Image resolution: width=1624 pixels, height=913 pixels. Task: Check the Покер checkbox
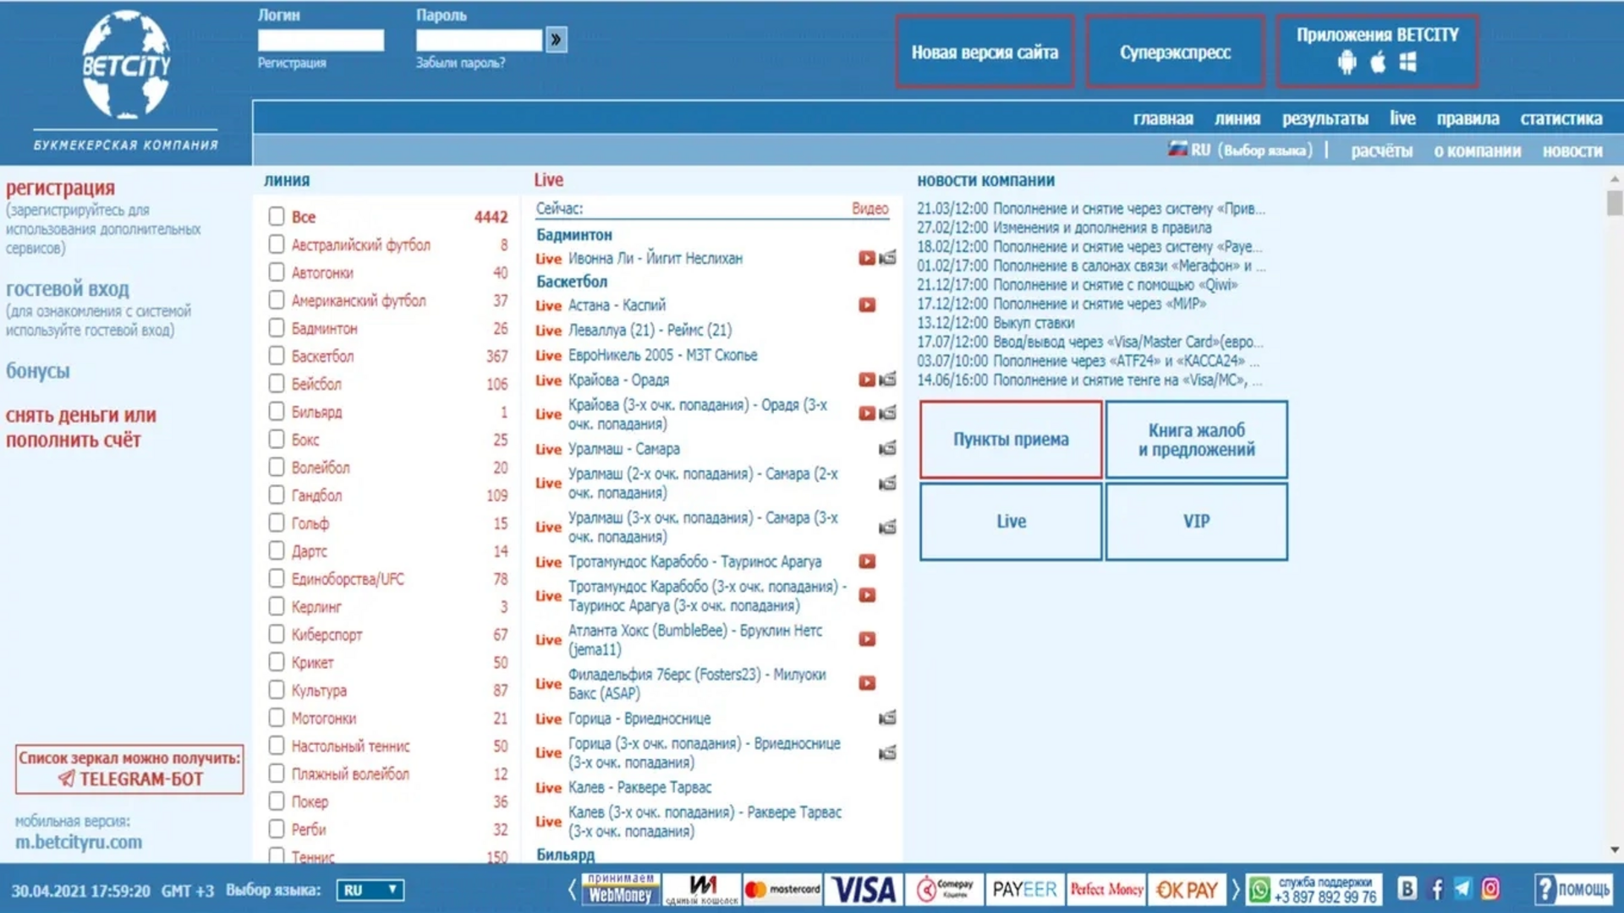point(277,801)
